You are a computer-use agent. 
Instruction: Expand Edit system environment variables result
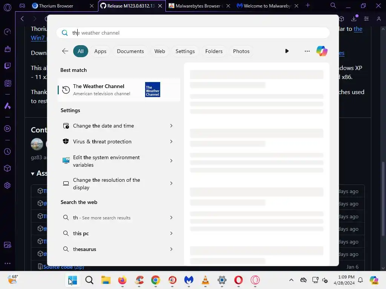point(172,161)
